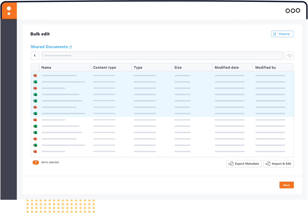
Task: Click the XLS icon in Import & Edit button
Action: [x=268, y=164]
